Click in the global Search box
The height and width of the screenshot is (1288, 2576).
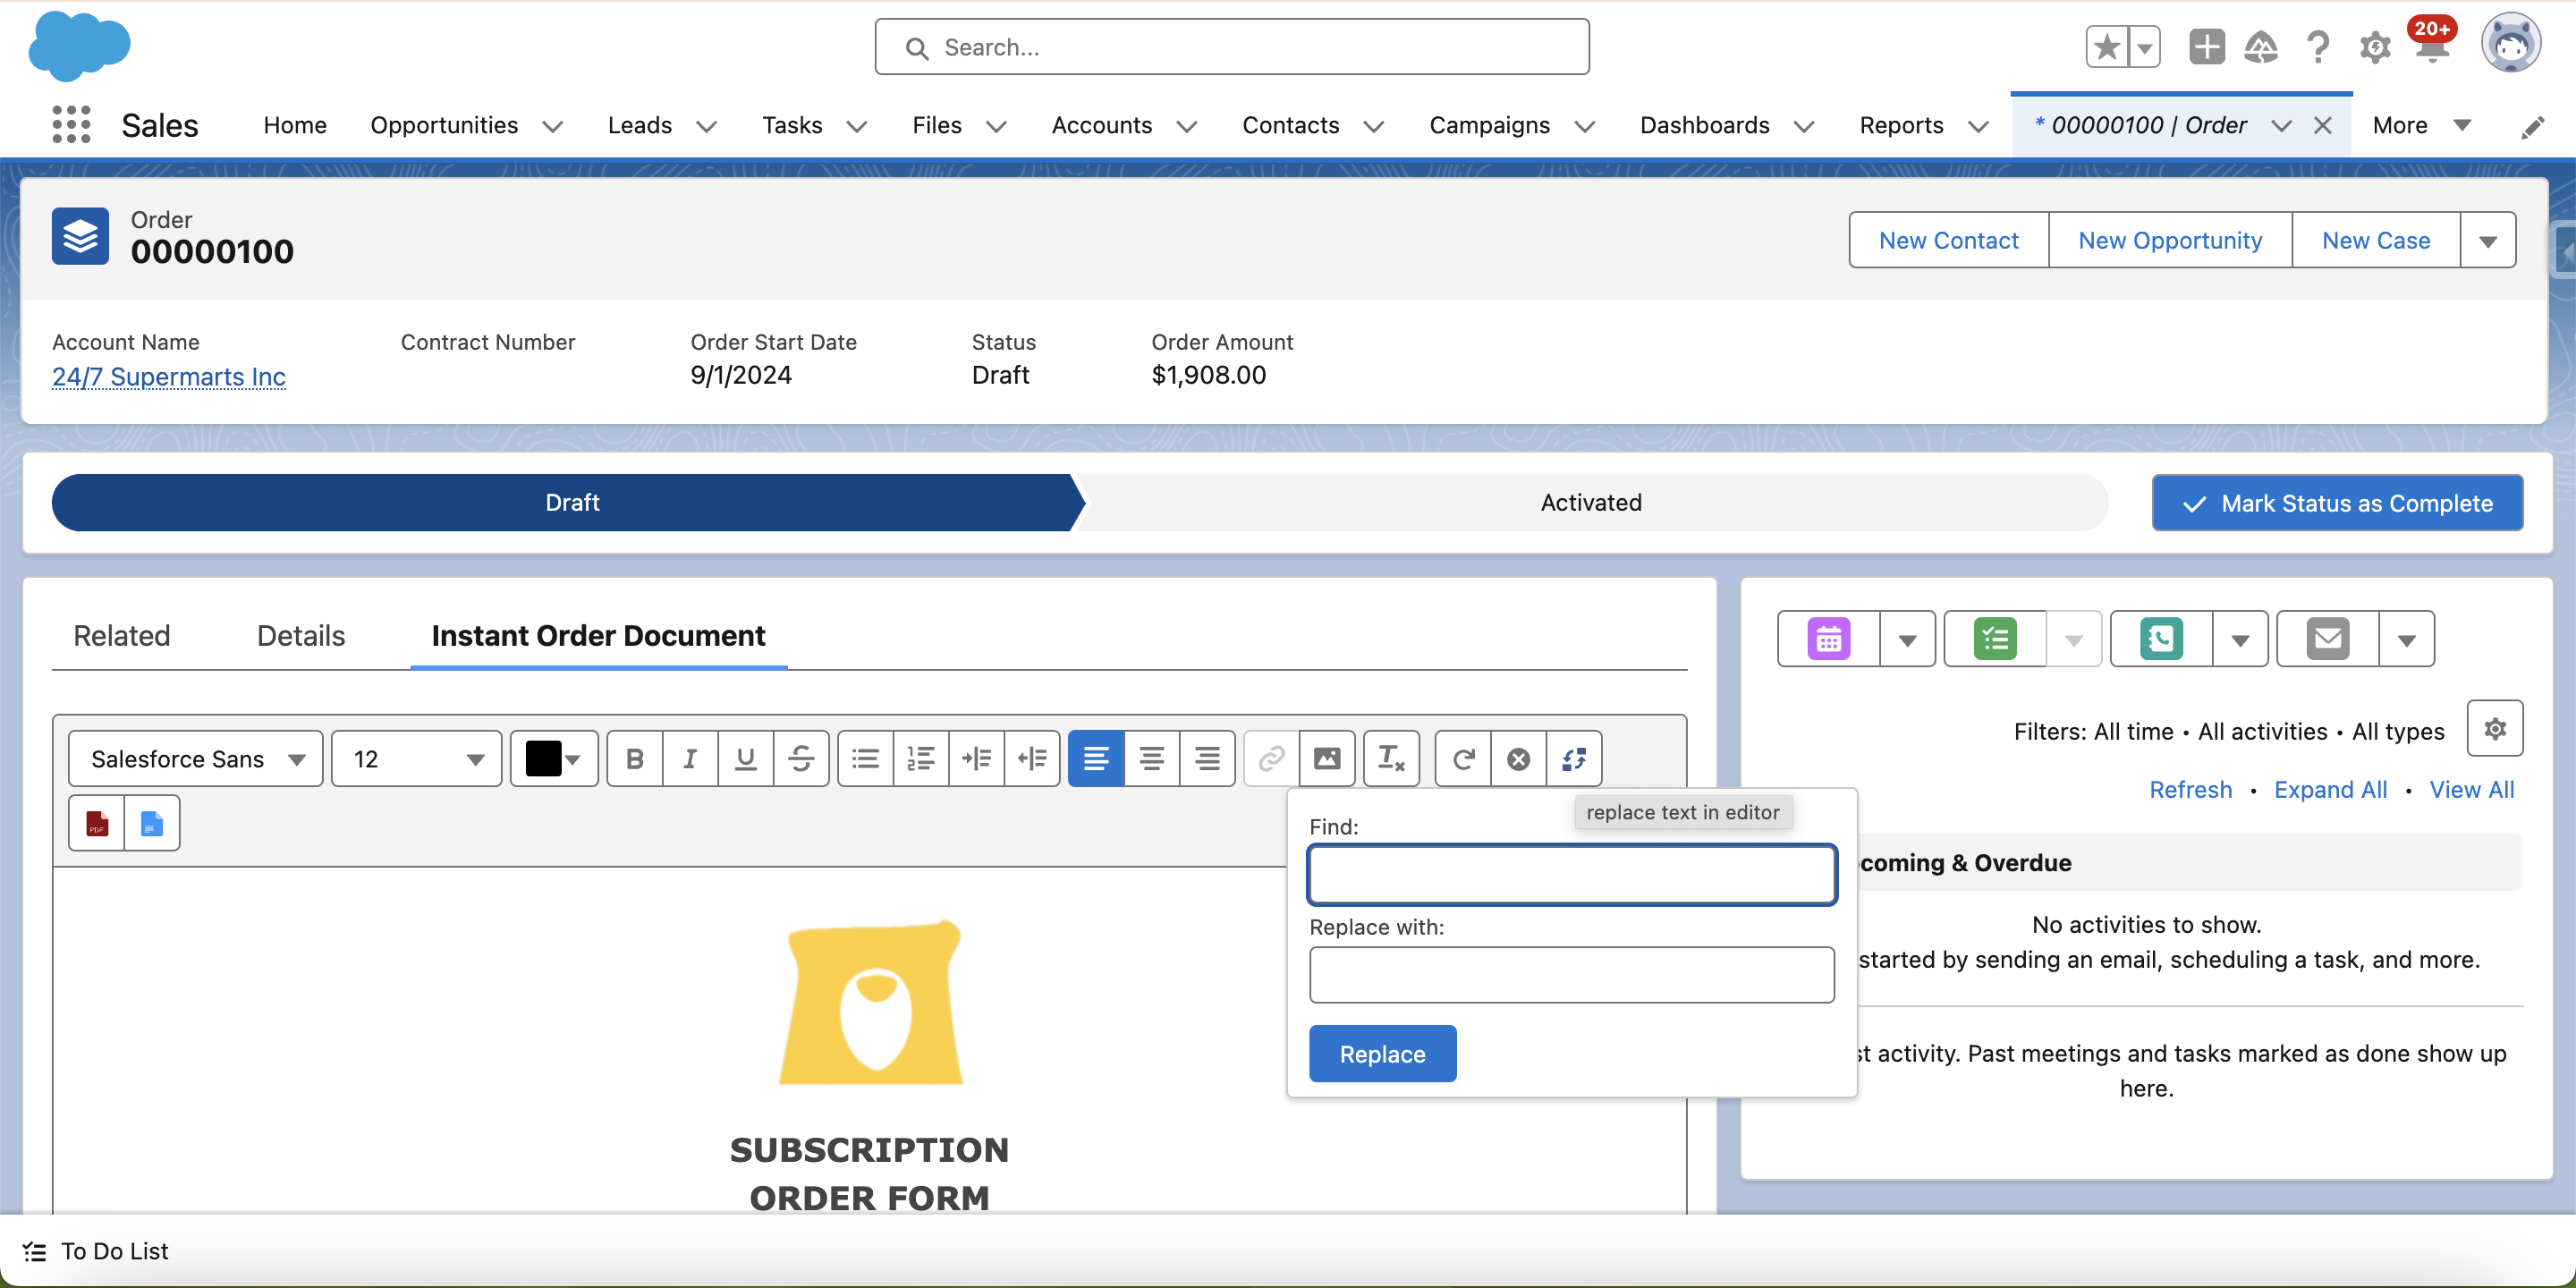pyautogui.click(x=1232, y=47)
